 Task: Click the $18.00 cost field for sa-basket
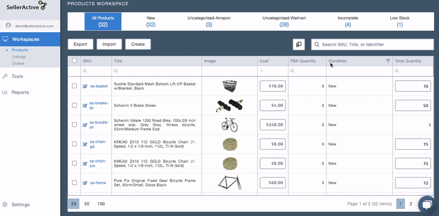coord(273,86)
